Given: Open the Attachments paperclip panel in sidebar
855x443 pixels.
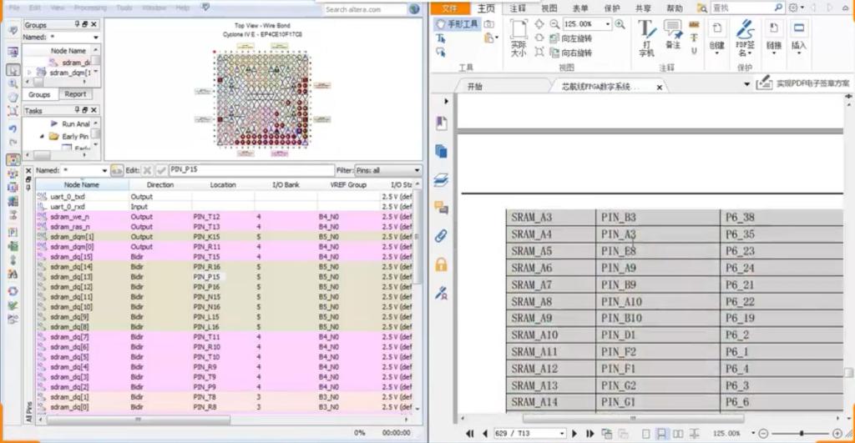Looking at the screenshot, I should [441, 236].
